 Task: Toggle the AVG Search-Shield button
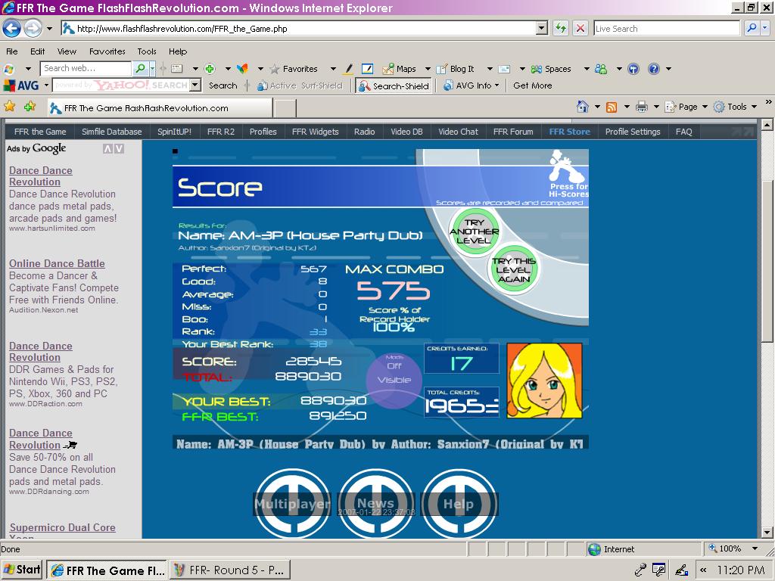[394, 86]
